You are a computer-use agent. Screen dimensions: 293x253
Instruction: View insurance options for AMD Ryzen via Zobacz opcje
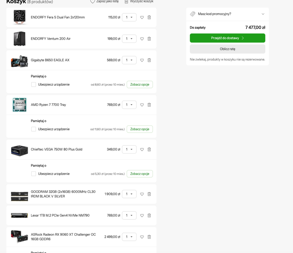(x=140, y=129)
